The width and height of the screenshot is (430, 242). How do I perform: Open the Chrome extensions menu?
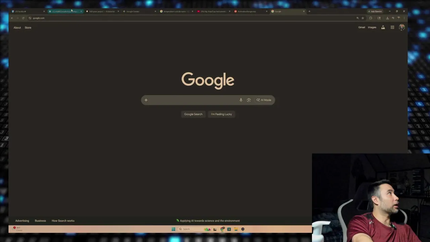371,18
